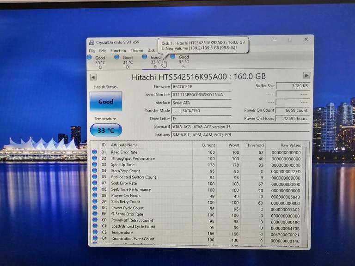Click the Standard field ATA8-ACS

coord(240,127)
